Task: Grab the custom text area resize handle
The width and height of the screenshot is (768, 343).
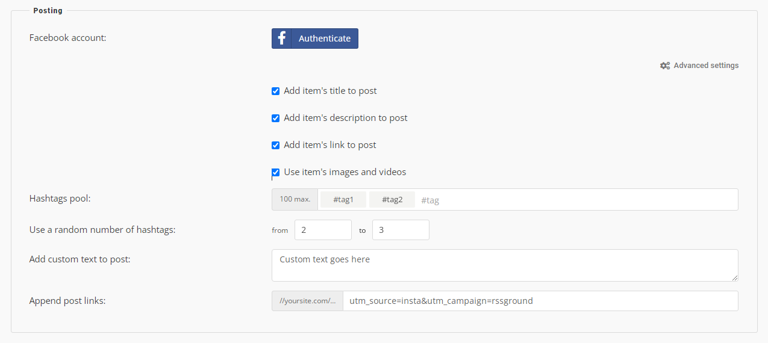Action: (734, 277)
